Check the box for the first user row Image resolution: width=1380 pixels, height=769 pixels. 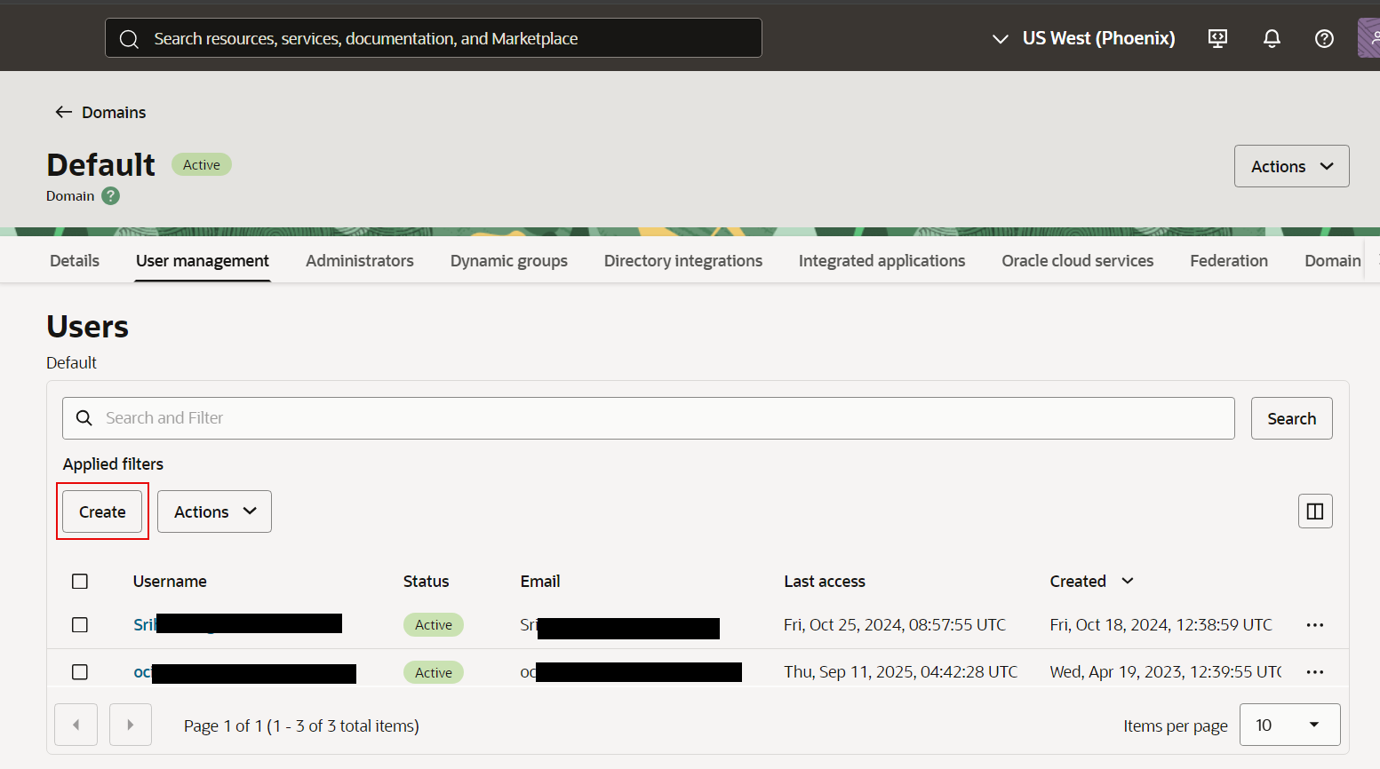click(80, 625)
